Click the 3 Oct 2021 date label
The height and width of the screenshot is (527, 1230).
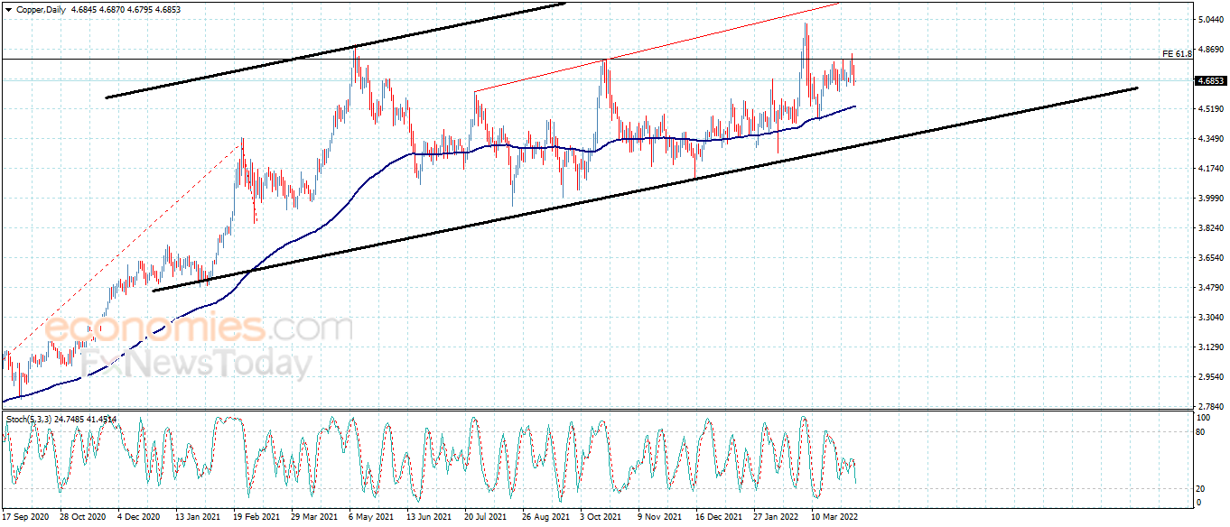click(x=601, y=517)
